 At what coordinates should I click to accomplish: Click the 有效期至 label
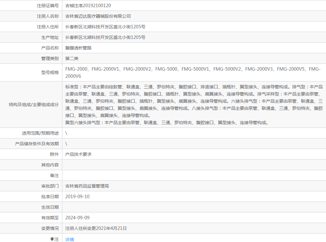click(50, 218)
